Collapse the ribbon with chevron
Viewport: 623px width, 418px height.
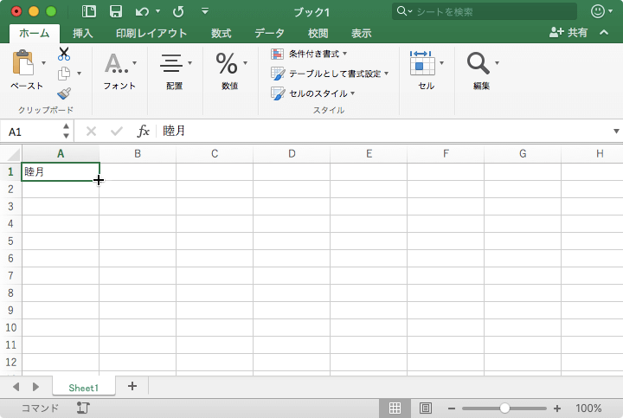(604, 32)
